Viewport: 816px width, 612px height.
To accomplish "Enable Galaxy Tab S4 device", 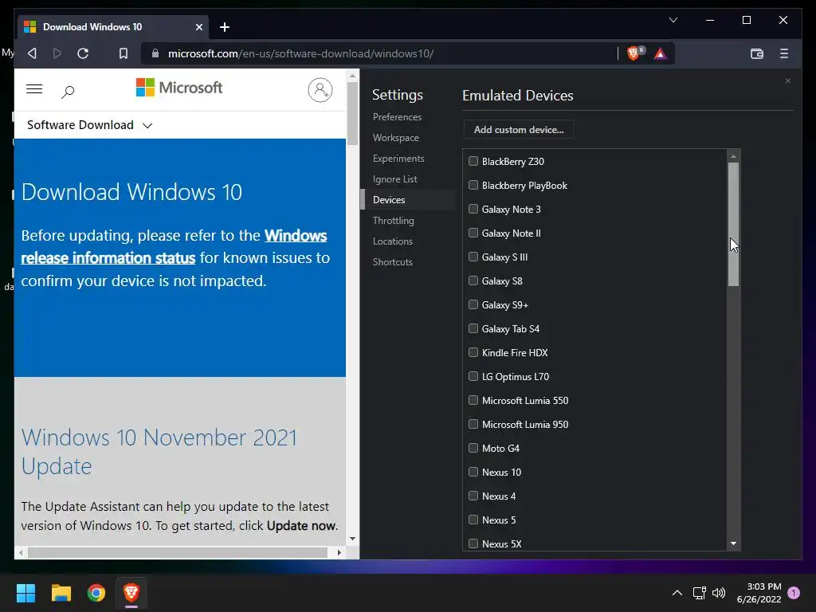I will (x=473, y=328).
